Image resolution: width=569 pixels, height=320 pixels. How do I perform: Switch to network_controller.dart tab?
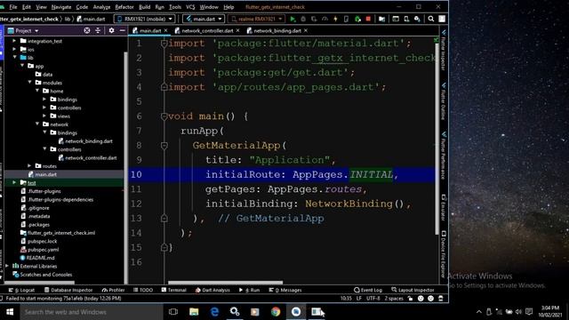click(207, 30)
